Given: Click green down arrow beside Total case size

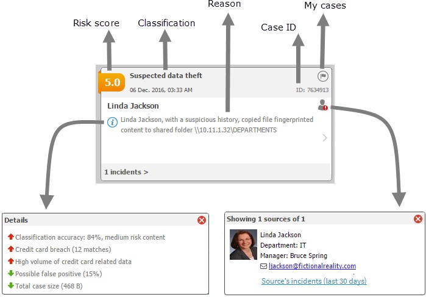Looking at the screenshot, I should click(x=10, y=285).
